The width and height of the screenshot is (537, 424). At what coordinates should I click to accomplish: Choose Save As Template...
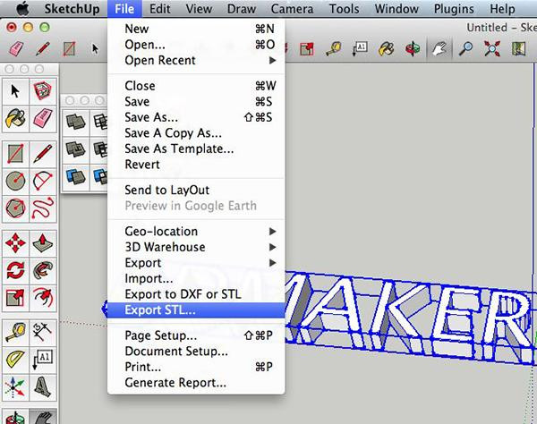point(196,148)
